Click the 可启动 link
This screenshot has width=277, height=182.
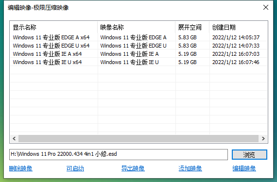pos(75,168)
